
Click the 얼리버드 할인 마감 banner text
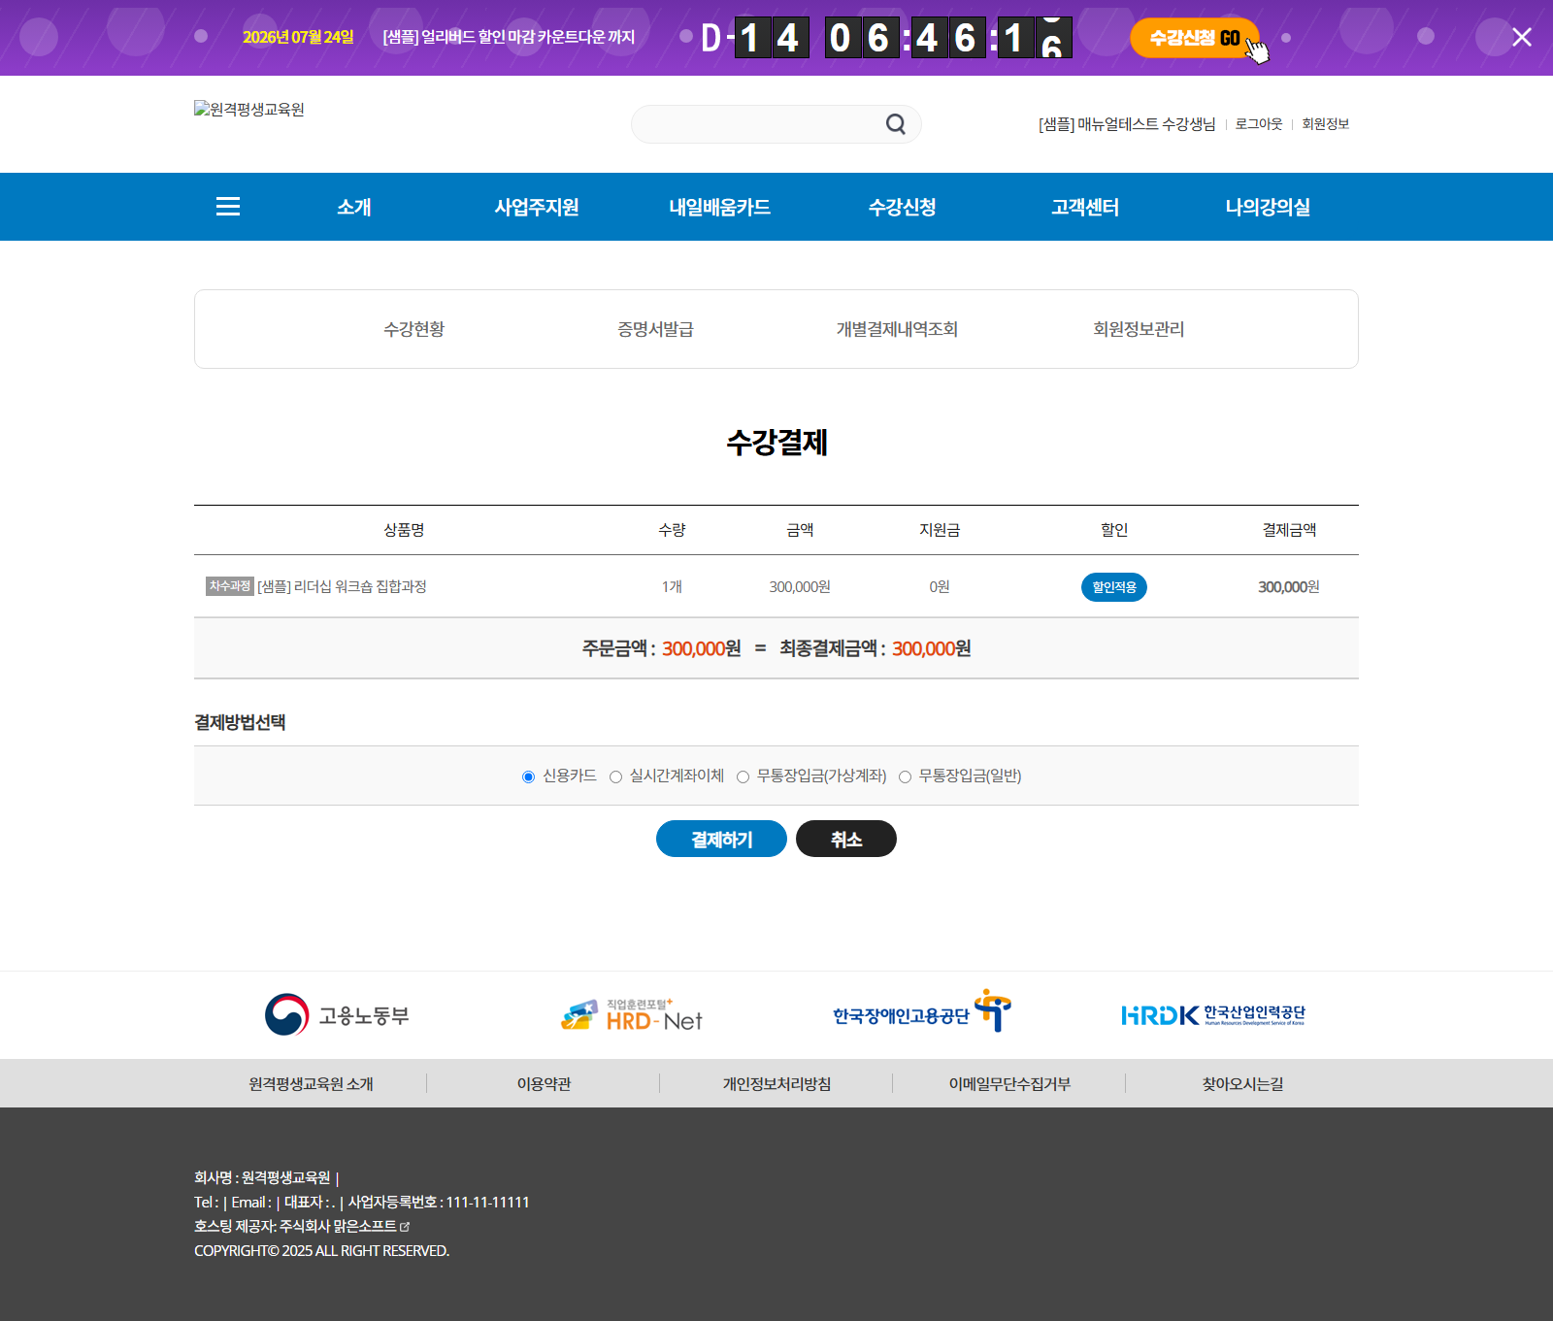(509, 37)
